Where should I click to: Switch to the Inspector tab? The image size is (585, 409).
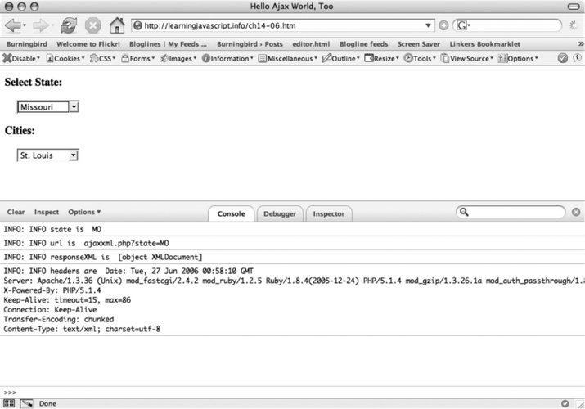coord(329,213)
